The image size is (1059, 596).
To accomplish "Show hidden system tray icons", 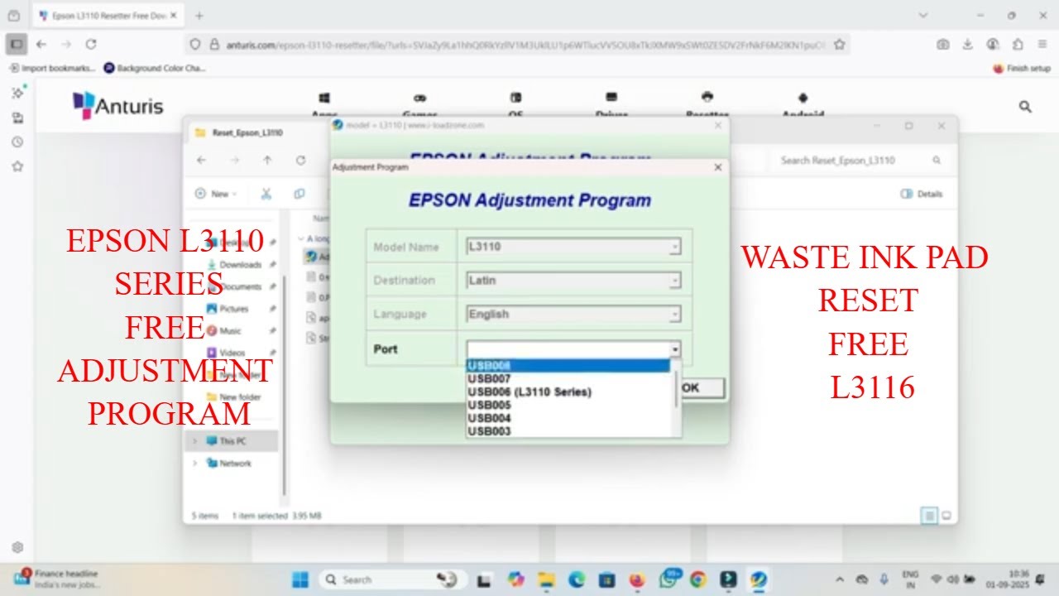I will pyautogui.click(x=841, y=579).
